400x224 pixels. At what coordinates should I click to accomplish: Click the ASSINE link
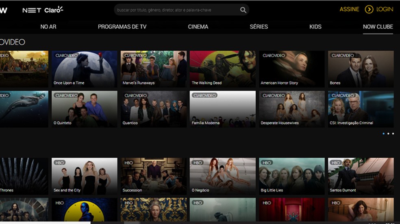tap(349, 9)
